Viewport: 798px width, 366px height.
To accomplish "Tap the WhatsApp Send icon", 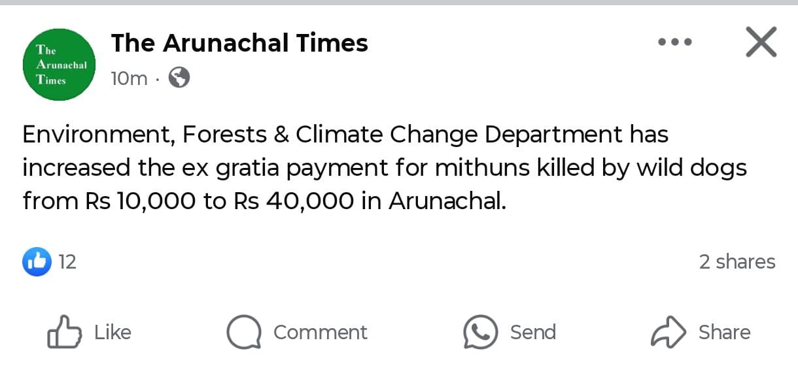I will click(x=480, y=332).
